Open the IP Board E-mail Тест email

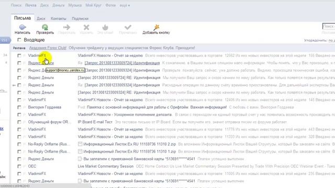coord(95,122)
